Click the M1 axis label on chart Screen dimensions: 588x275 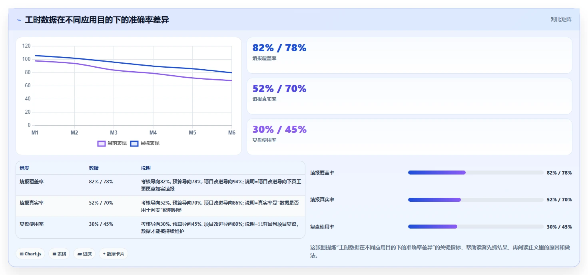35,132
